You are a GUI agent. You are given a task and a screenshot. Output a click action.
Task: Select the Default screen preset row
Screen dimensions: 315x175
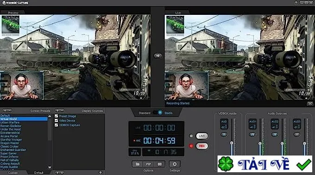coord(24,116)
